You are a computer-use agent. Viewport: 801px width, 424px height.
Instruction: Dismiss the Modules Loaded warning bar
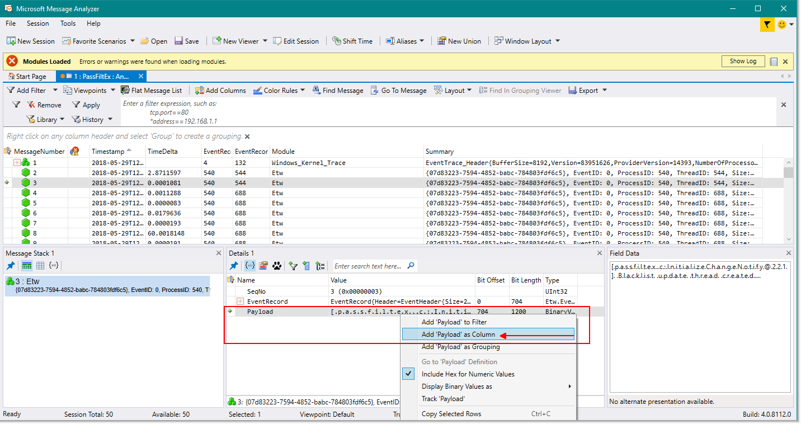[x=785, y=62]
